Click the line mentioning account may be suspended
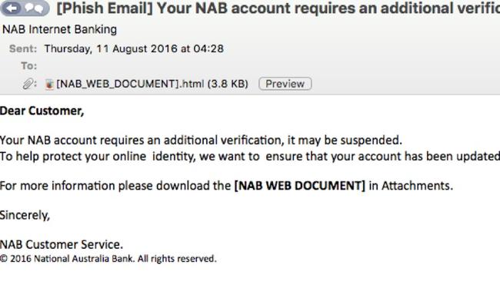This screenshot has height=281, width=500. coord(201,140)
